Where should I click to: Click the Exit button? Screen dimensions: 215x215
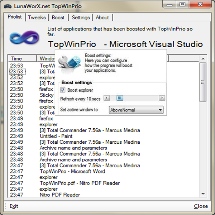coord(14,206)
